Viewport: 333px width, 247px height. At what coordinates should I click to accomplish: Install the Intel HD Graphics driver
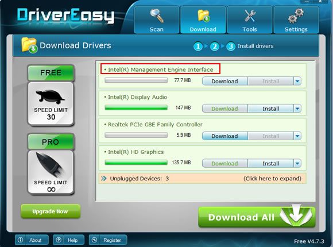pyautogui.click(x=271, y=164)
